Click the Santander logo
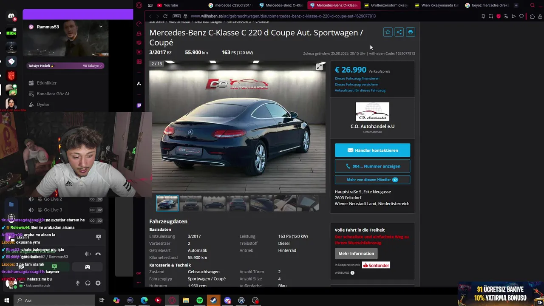The width and height of the screenshot is (544, 306). [x=376, y=265]
